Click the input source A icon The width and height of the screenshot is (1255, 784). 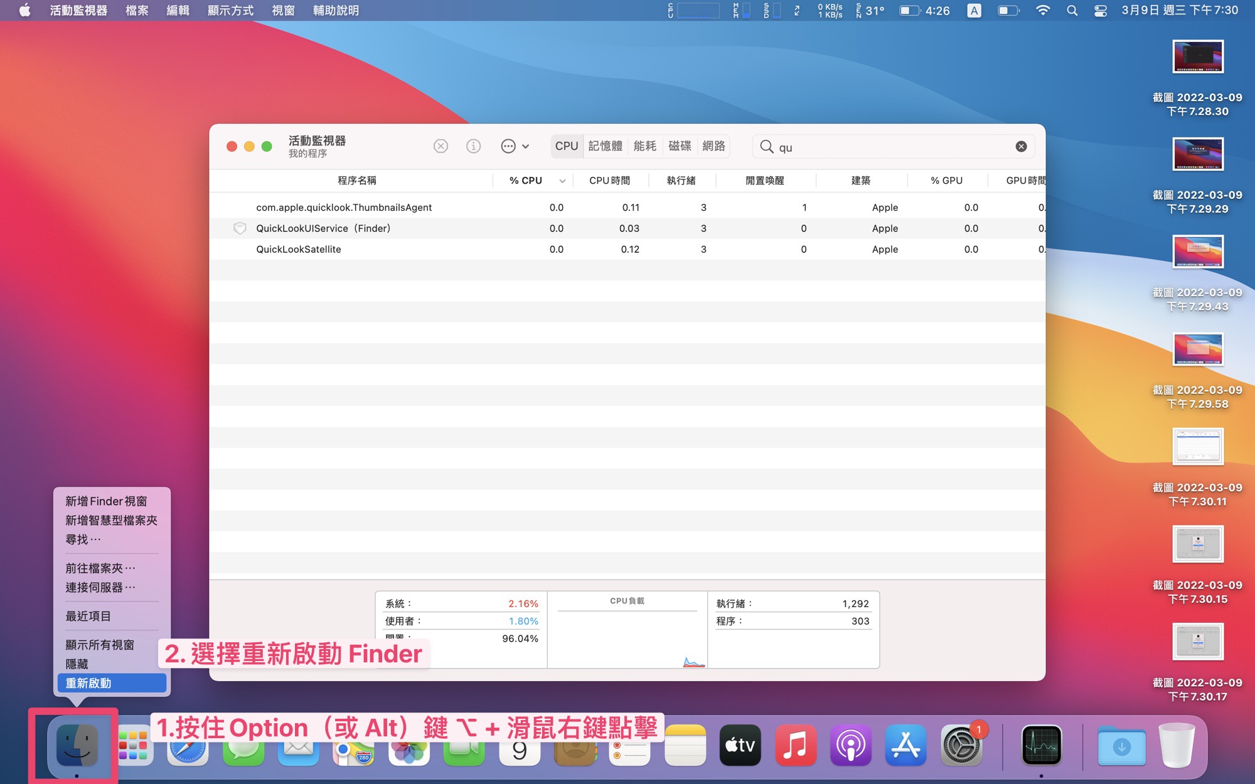click(x=974, y=10)
